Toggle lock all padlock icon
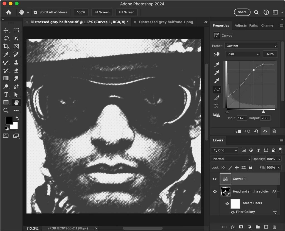The width and height of the screenshot is (285, 231). pyautogui.click(x=250, y=167)
